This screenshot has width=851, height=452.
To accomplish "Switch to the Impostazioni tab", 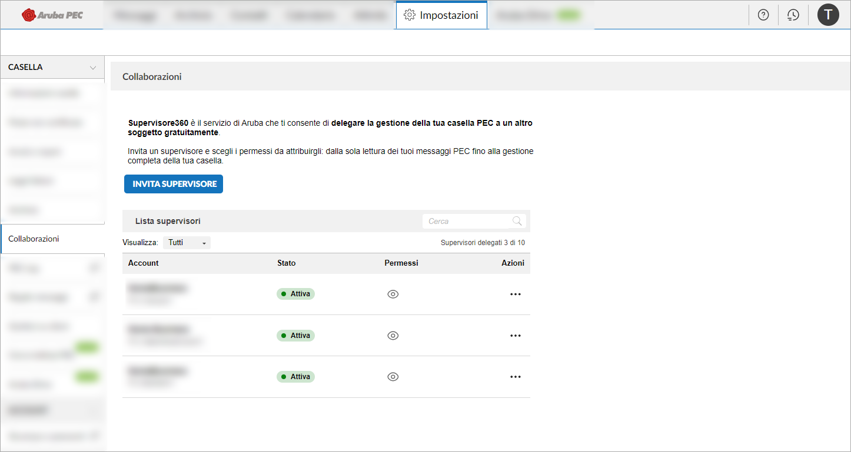I will click(x=448, y=15).
